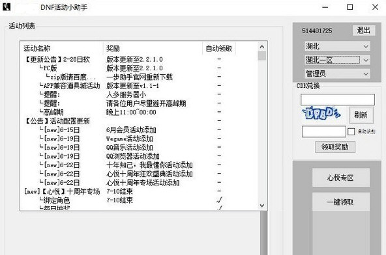386x255 pixels.
Task: Click the 刷新 refresh button
Action: pyautogui.click(x=361, y=114)
